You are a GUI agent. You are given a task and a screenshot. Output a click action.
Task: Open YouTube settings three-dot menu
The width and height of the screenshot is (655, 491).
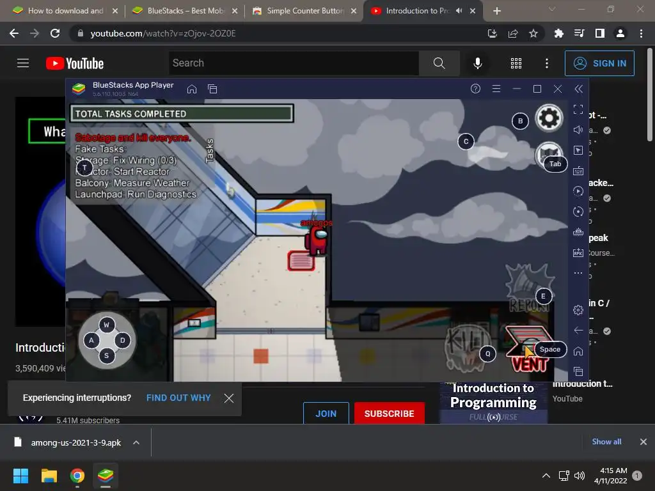pos(547,63)
